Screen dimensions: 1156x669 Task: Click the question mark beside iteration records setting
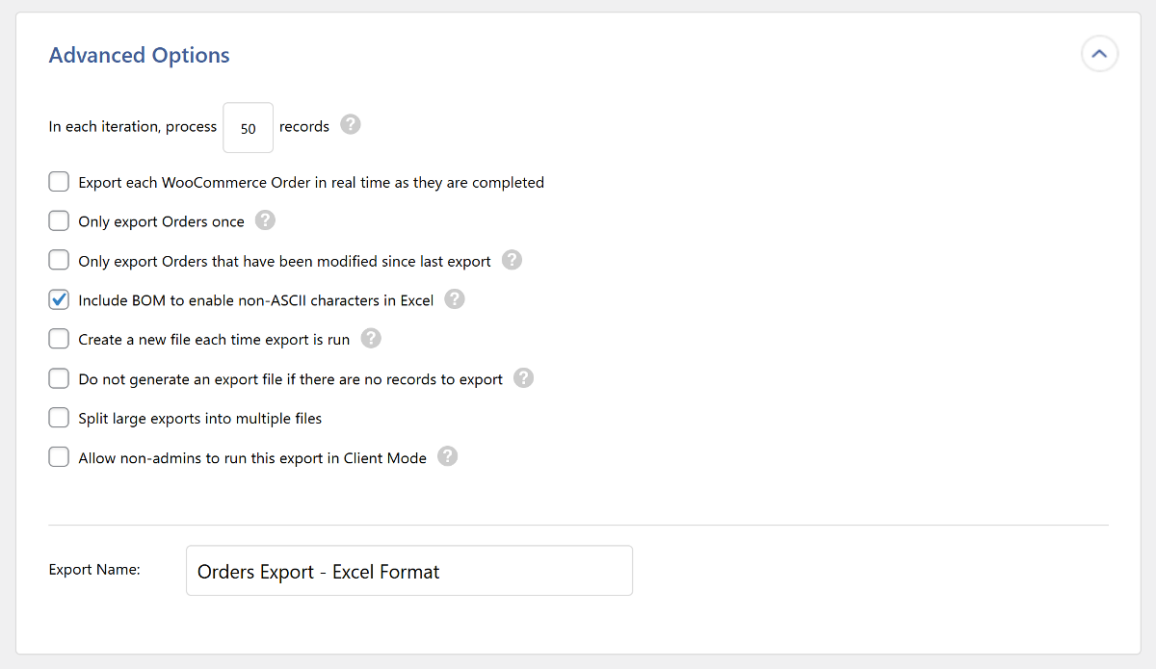point(350,124)
